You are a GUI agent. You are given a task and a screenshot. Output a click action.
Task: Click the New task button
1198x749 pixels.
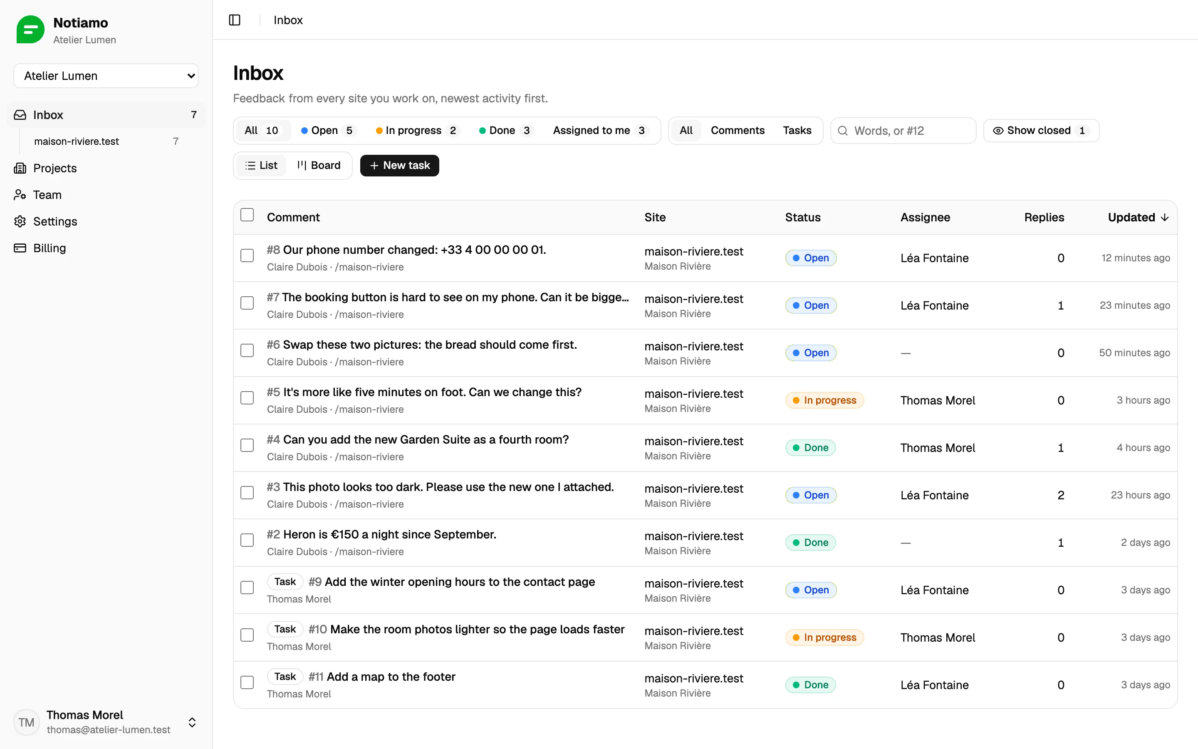[399, 166]
